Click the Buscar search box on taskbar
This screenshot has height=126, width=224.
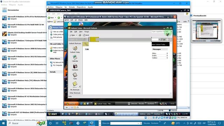click(27, 123)
